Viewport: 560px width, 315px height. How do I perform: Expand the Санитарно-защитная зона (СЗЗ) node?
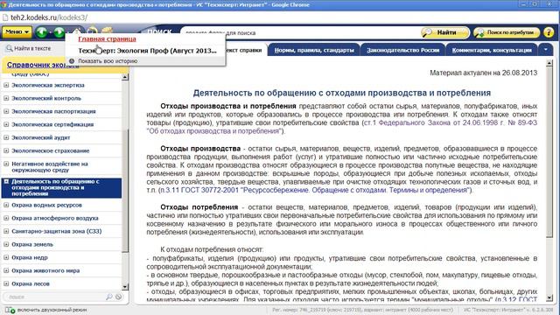click(x=6, y=231)
